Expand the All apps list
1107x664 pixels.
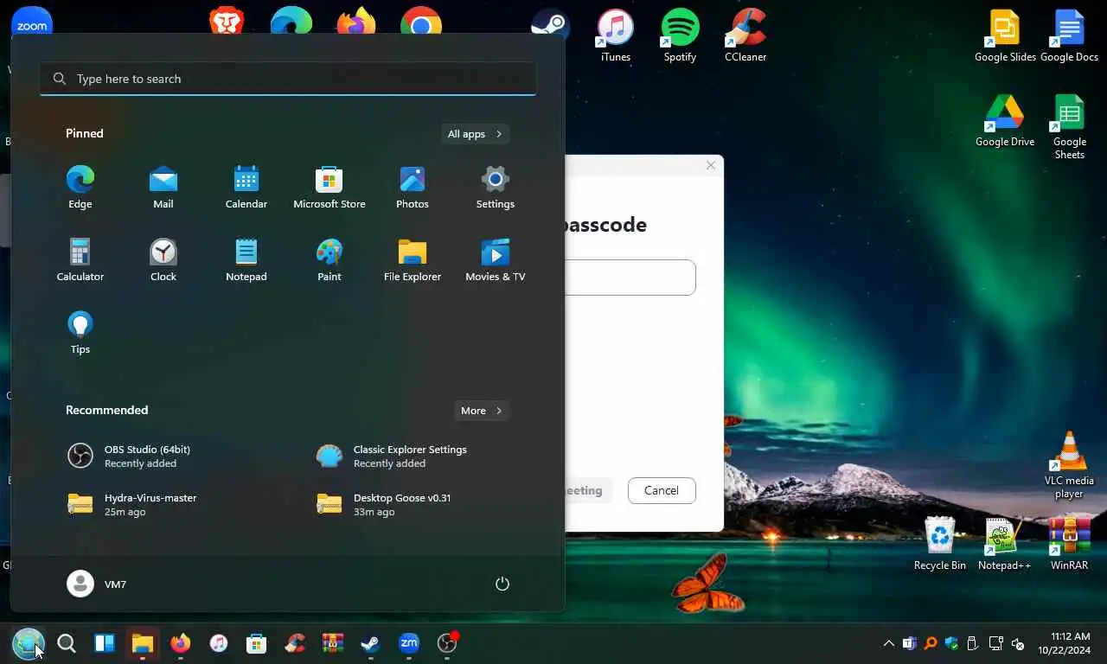(x=474, y=134)
